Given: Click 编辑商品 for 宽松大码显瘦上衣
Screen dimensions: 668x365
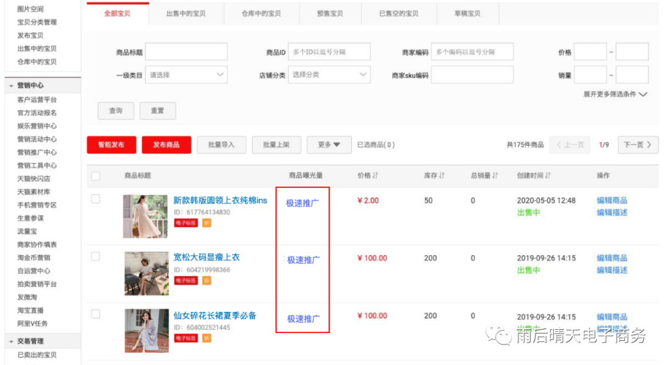Looking at the screenshot, I should [612, 258].
